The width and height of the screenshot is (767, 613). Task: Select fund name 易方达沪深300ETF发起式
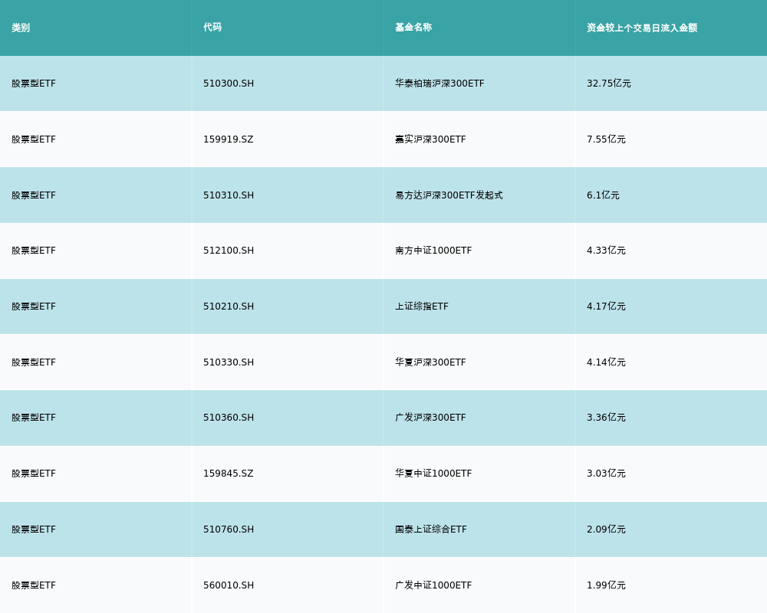pos(449,195)
